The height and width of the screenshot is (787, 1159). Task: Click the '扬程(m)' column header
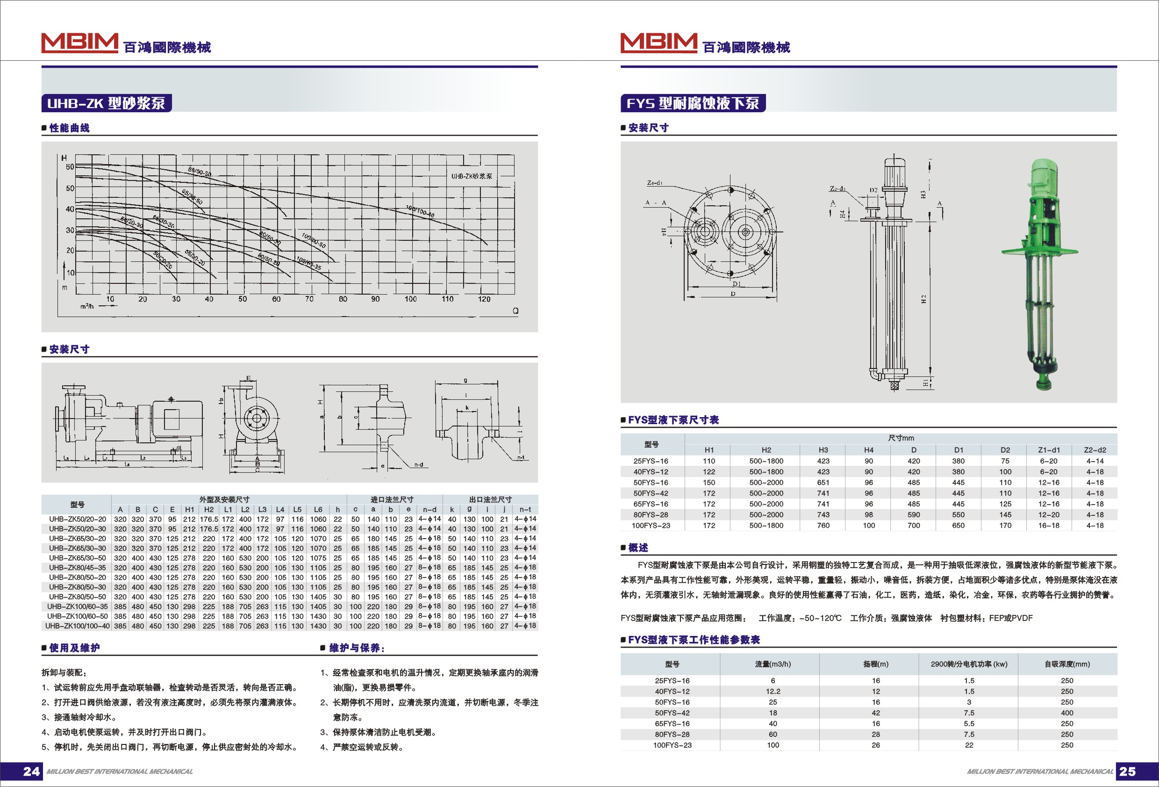[x=876, y=664]
